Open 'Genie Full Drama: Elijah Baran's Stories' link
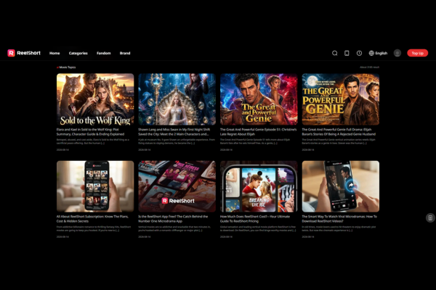436x290 pixels. (x=339, y=132)
